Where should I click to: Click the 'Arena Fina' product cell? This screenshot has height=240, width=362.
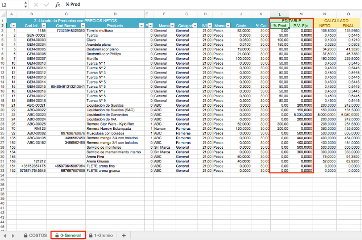(x=115, y=157)
